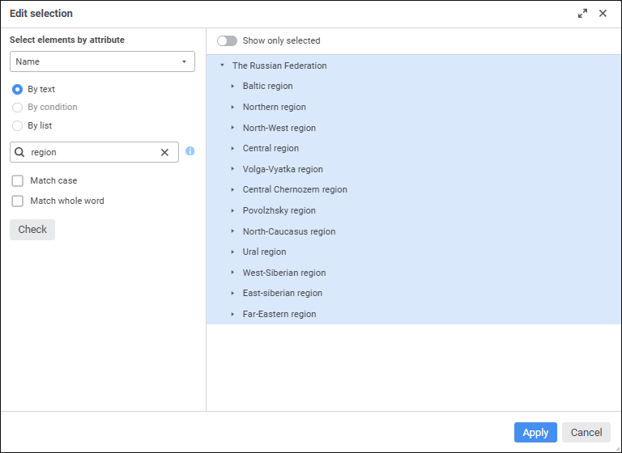622x453 pixels.
Task: Click into the region search field
Action: [91, 152]
